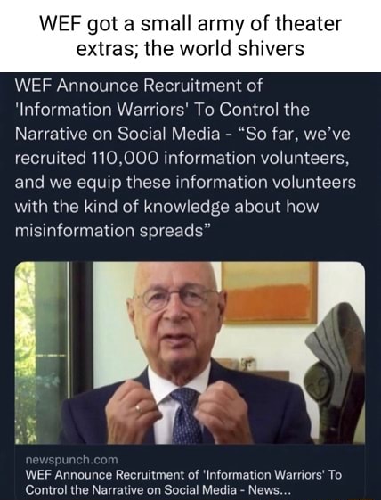Screen dimensions: 381x500
Task: Click the 'misinformation spreads' closing quote line
Action: pyautogui.click(x=113, y=230)
